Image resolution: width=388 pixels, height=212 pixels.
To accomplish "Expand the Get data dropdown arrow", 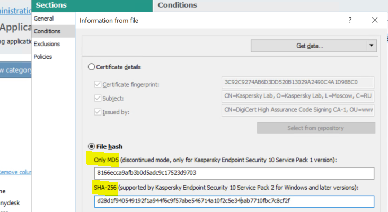I will [371, 46].
